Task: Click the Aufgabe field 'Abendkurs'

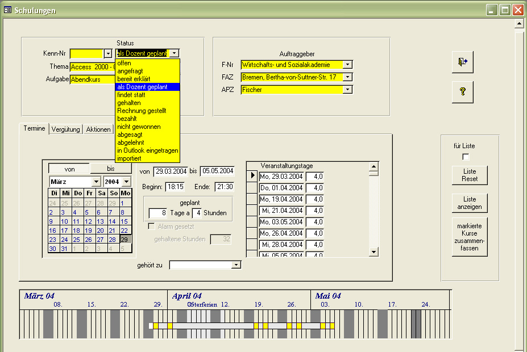Action: [x=93, y=79]
